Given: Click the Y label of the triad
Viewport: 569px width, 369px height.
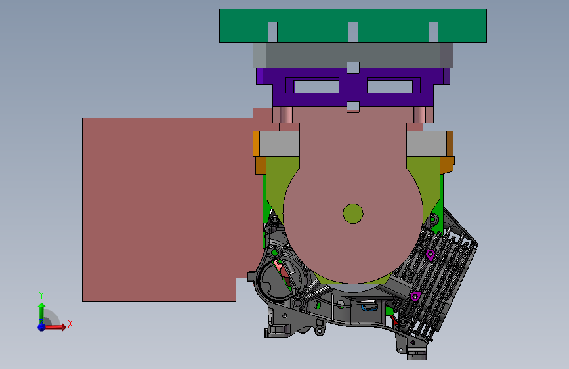Looking at the screenshot, I should (x=41, y=295).
